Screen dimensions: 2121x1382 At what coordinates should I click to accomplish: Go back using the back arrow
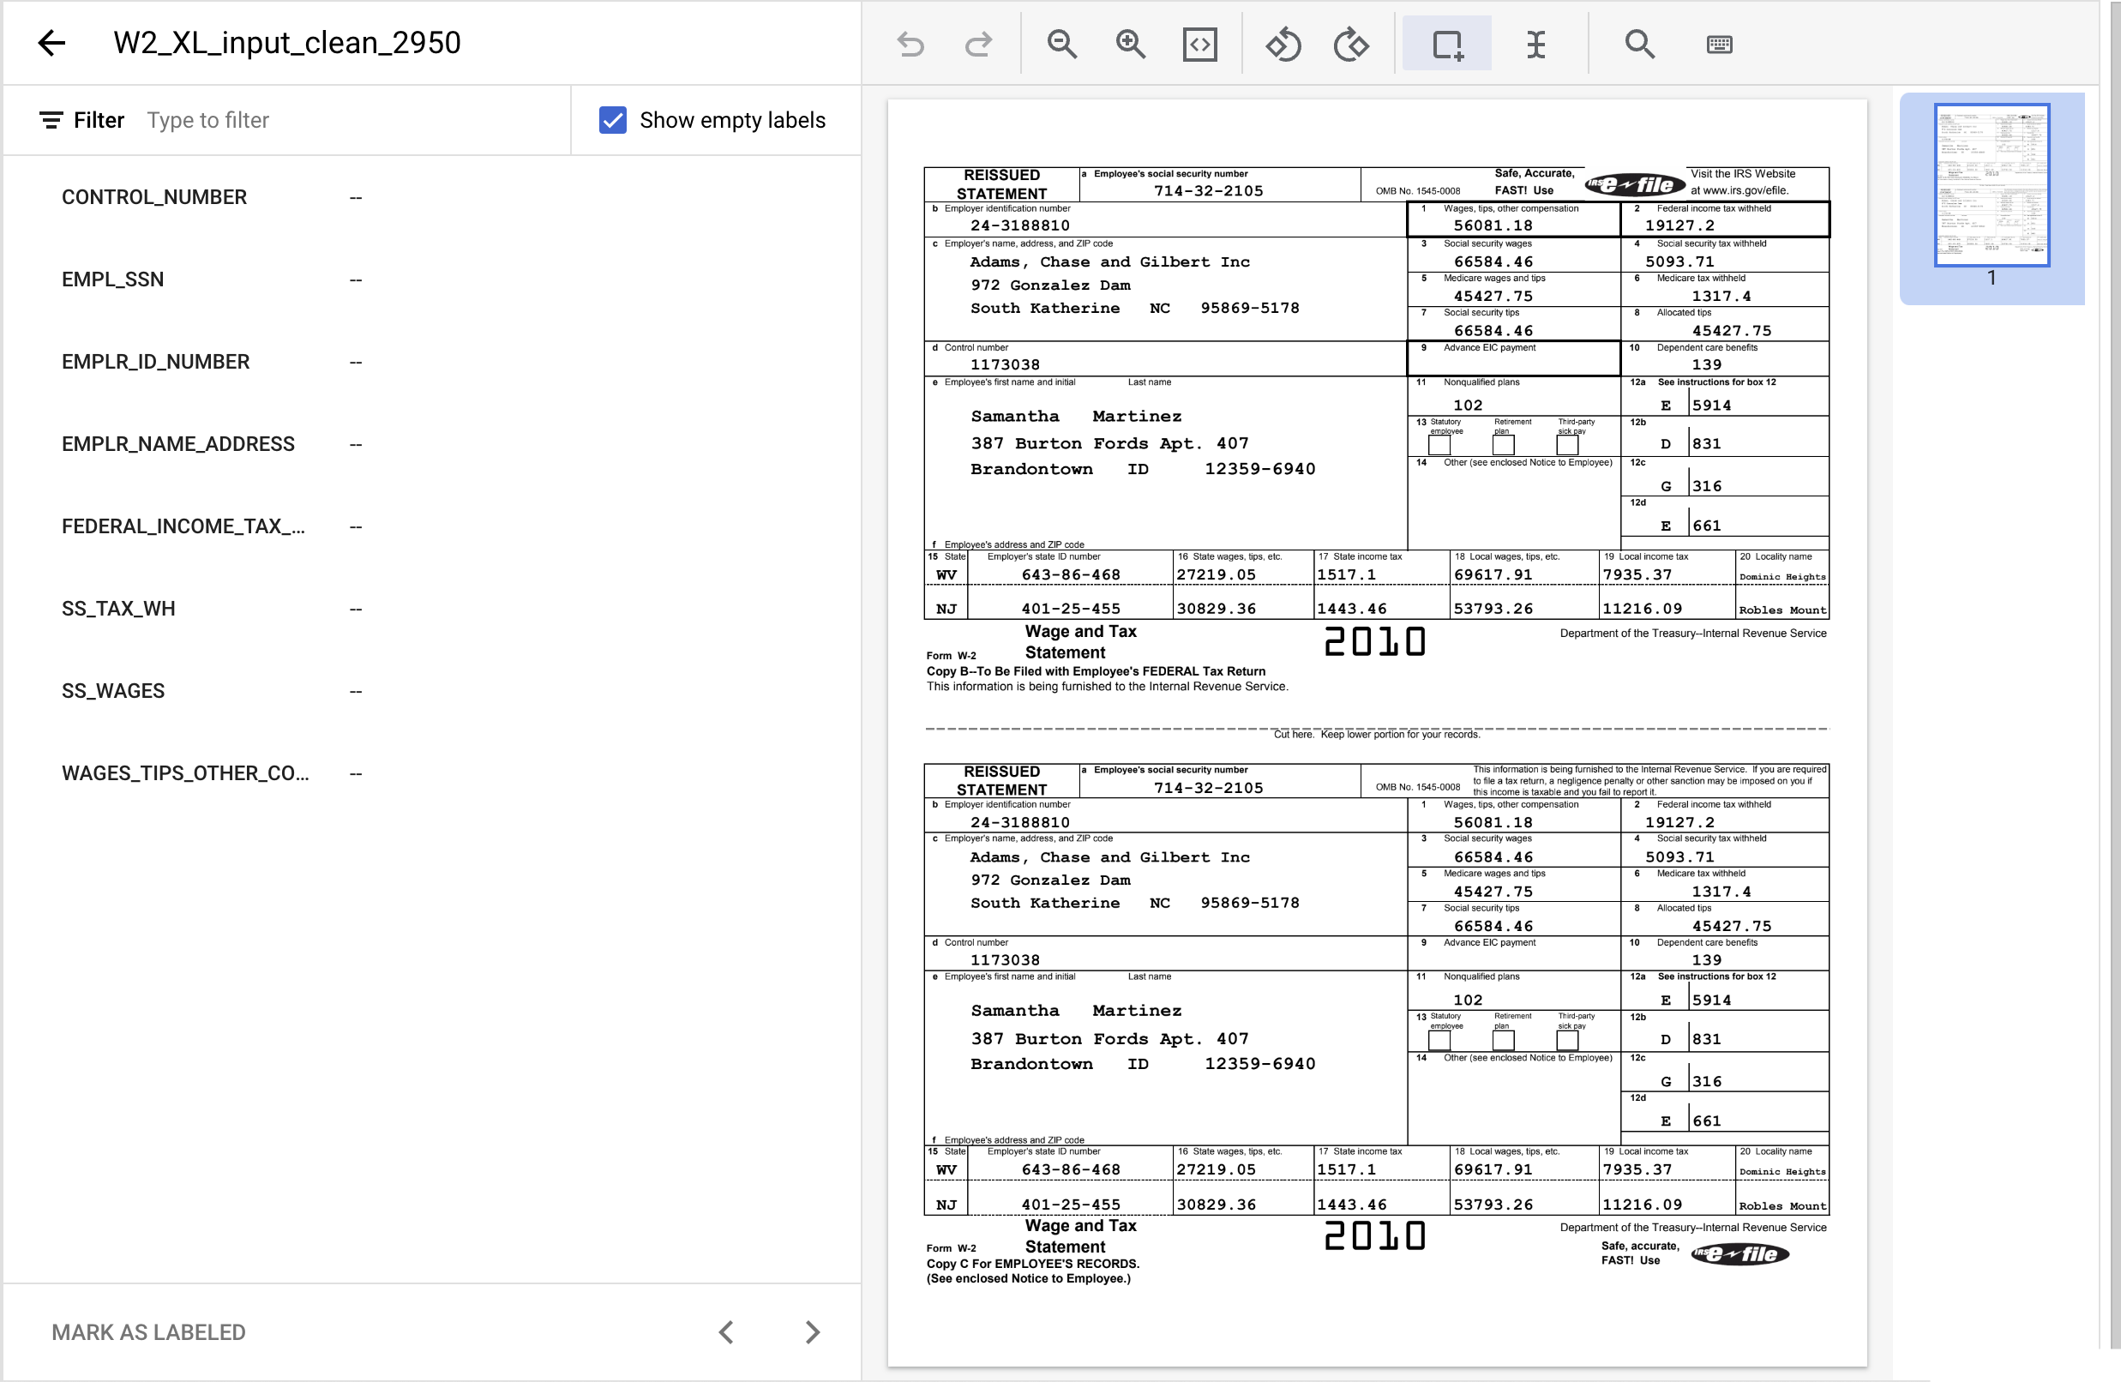(x=51, y=42)
